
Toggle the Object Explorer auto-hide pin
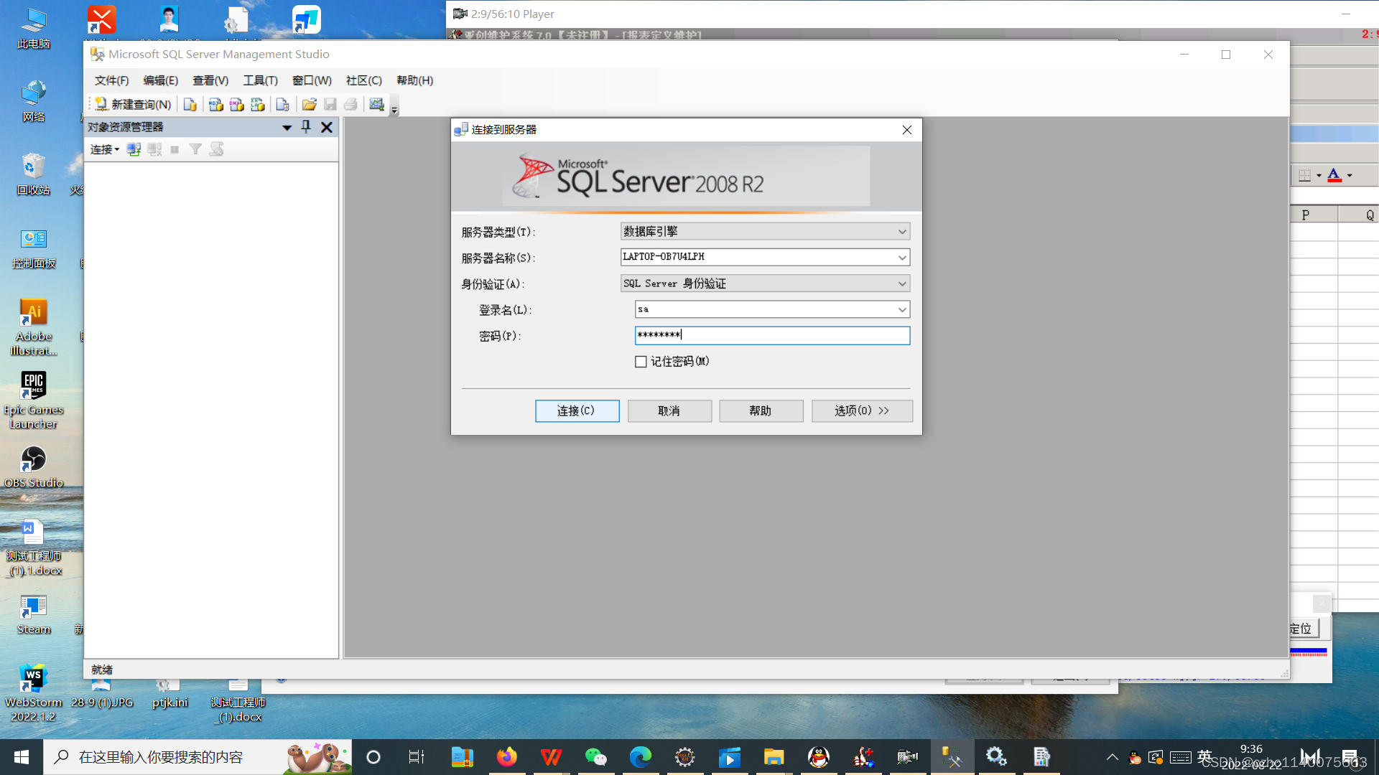click(306, 127)
